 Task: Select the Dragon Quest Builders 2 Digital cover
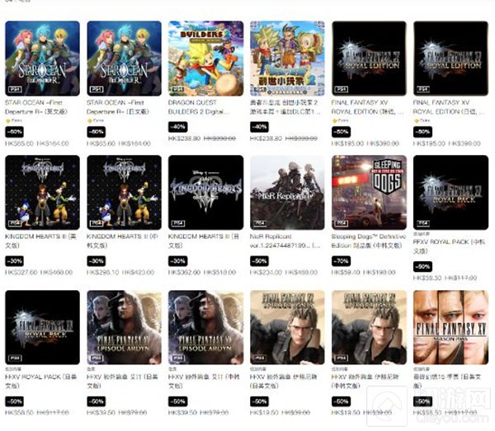[x=205, y=59]
